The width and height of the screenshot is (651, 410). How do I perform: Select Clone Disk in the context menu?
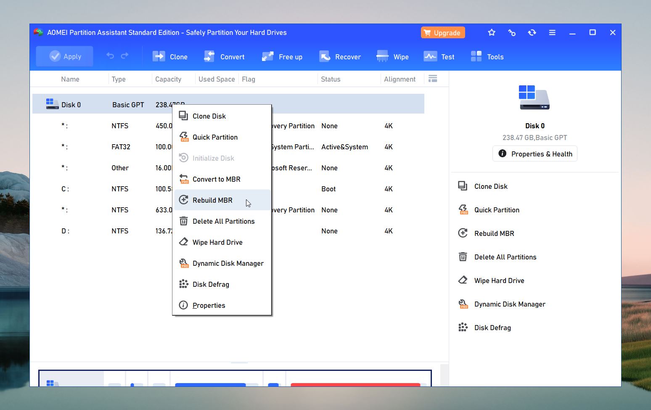coord(222,116)
